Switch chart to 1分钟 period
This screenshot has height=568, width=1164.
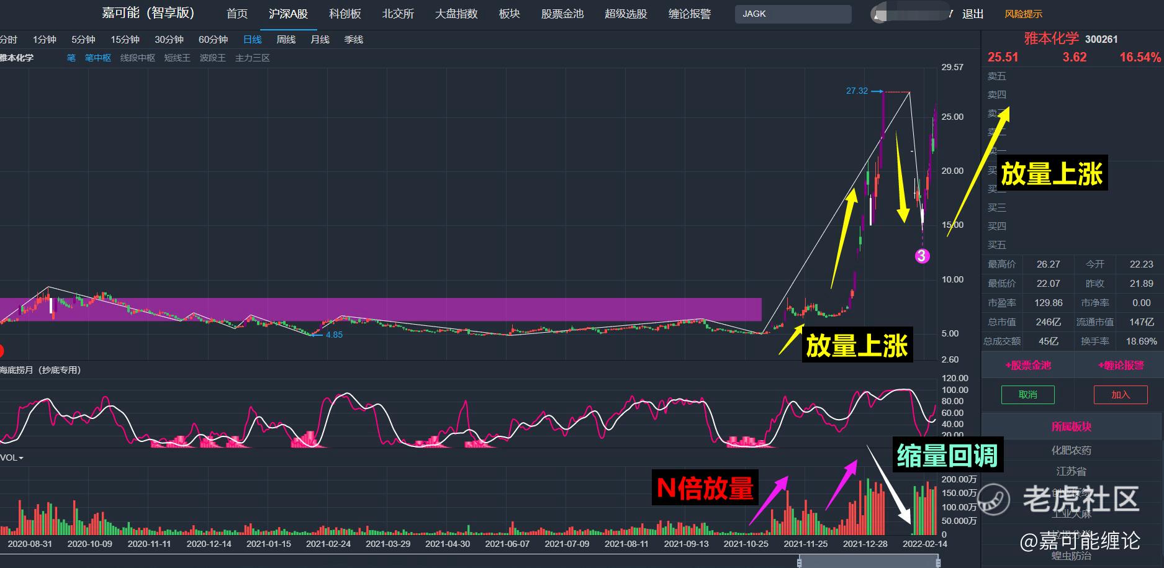point(45,40)
